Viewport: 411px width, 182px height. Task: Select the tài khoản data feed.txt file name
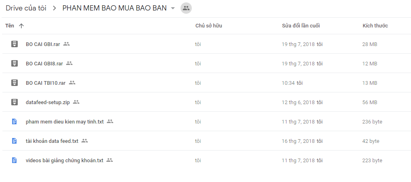click(x=52, y=141)
